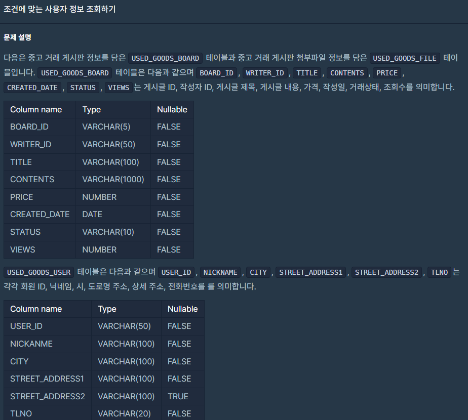Click the CONTENTS inline code tag in the paragraph
The height and width of the screenshot is (420, 468).
[x=347, y=73]
